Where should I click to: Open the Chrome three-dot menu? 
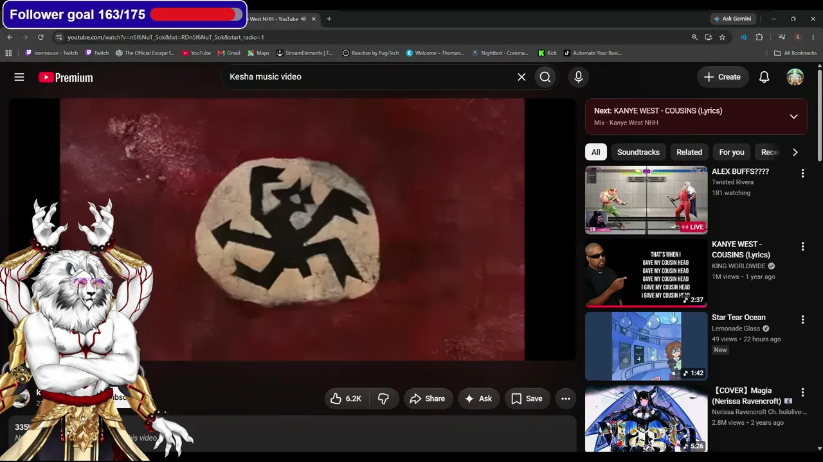coord(813,37)
